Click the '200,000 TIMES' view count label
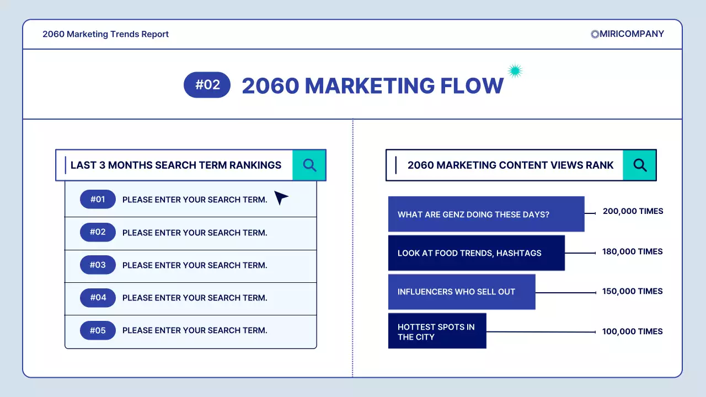This screenshot has height=397, width=706. click(632, 211)
